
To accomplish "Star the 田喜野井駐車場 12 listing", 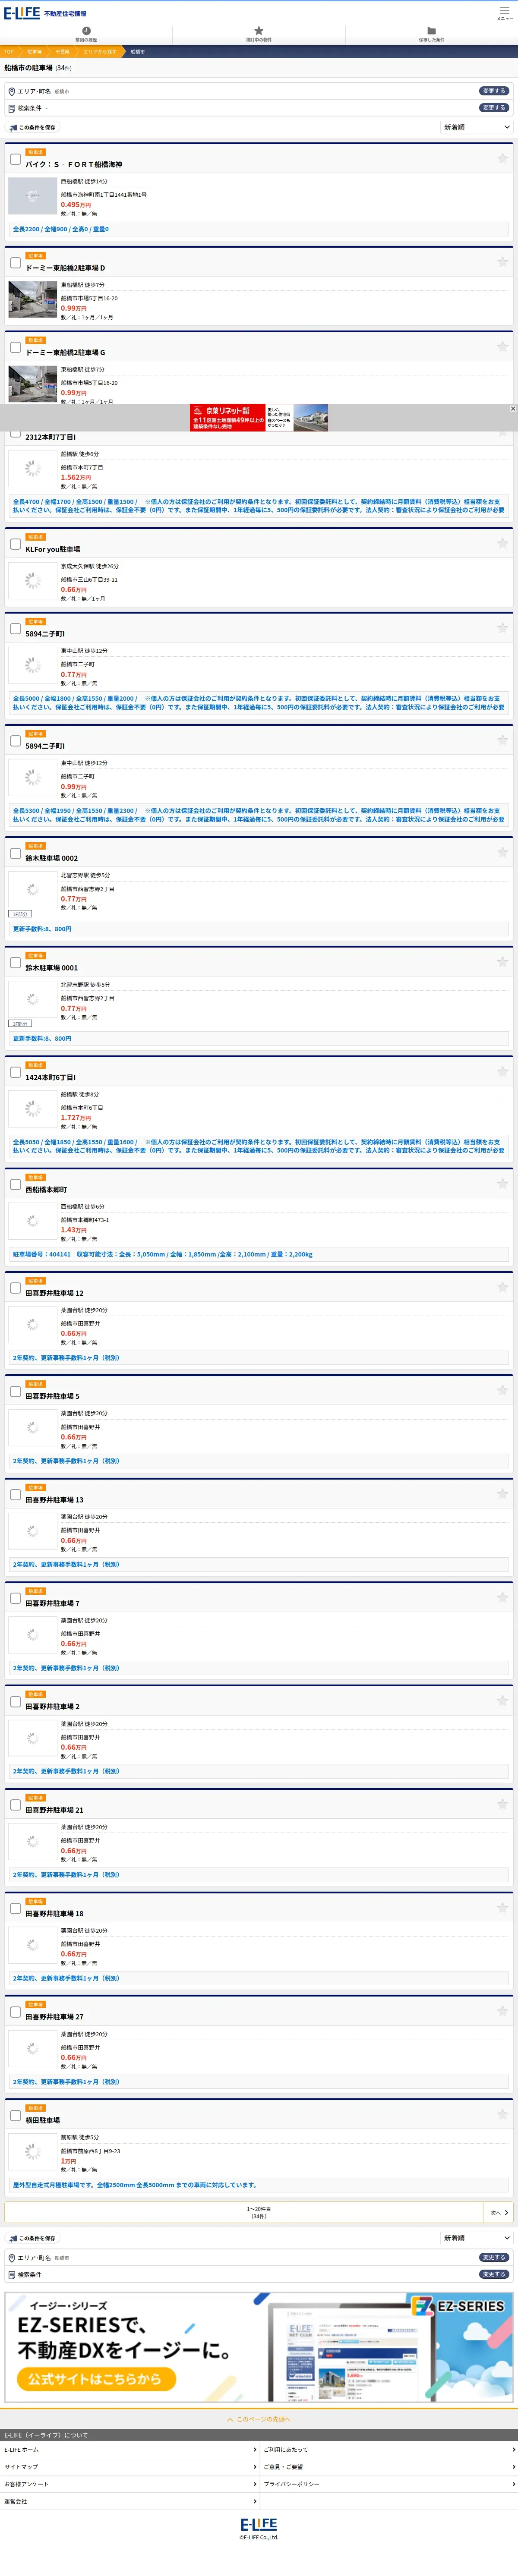I will tap(502, 1287).
